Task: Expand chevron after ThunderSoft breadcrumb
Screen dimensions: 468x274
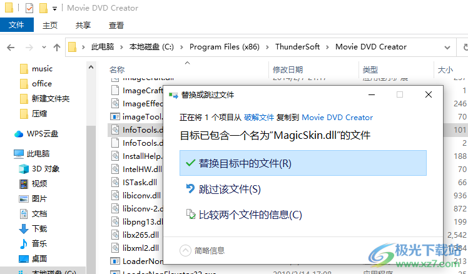Action: click(327, 47)
